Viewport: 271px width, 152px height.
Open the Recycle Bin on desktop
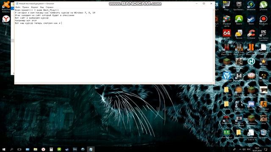[263, 133]
